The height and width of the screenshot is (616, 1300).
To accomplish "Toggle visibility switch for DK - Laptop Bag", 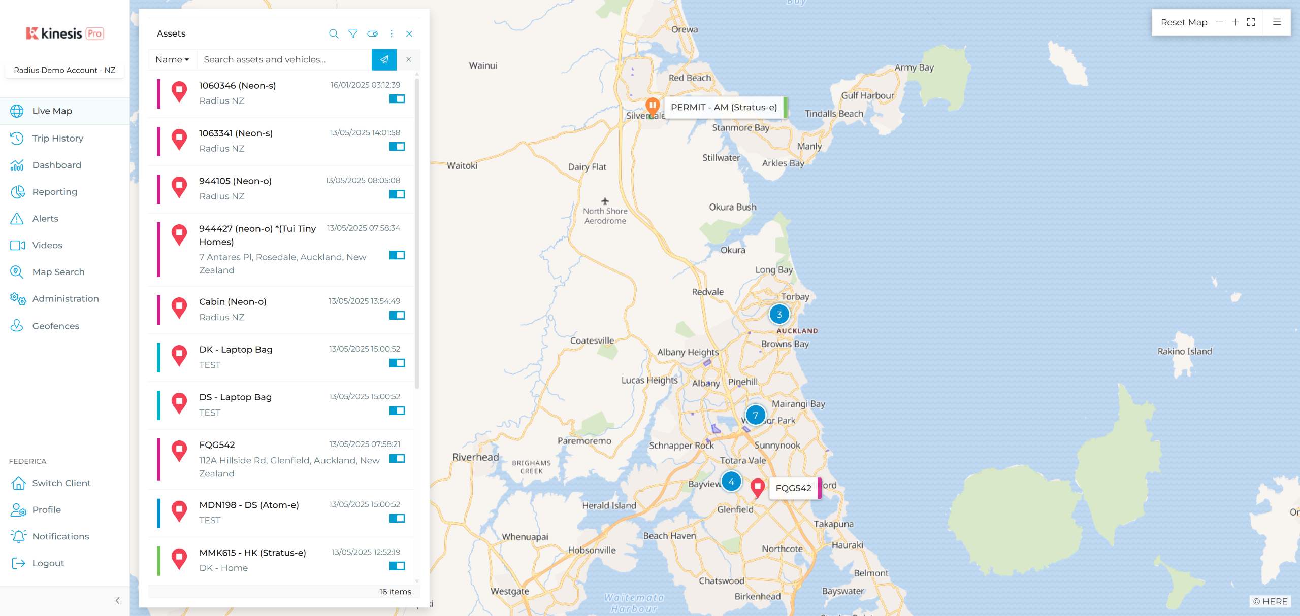I will point(397,363).
